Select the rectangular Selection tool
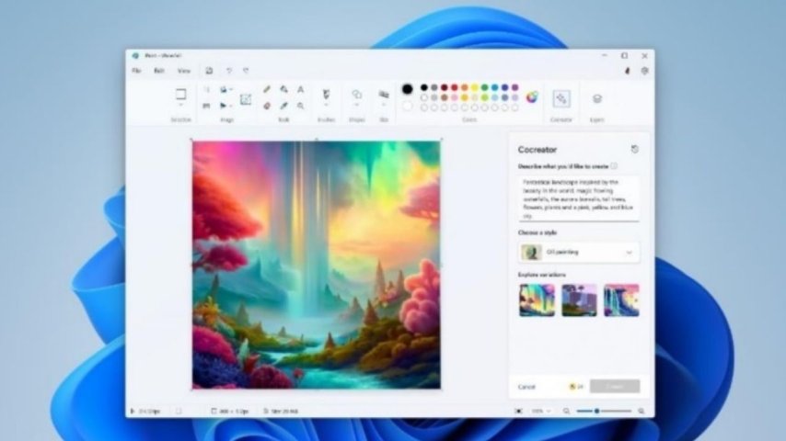 pos(180,94)
